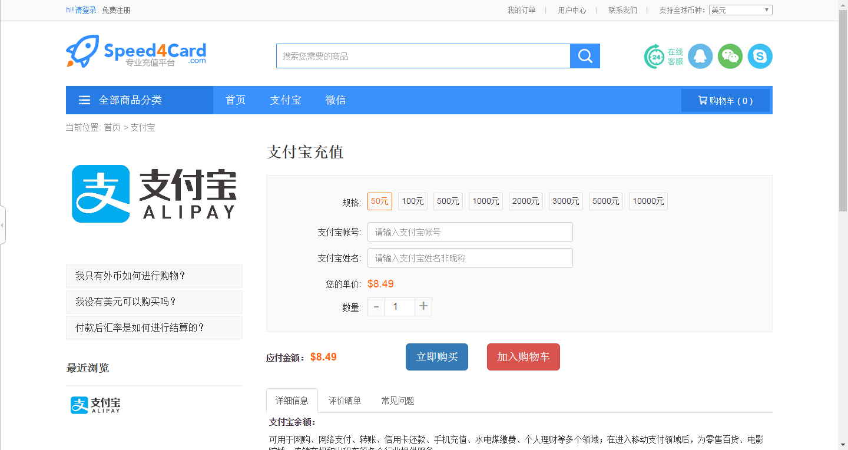Open the 24-hour online customer service icon
This screenshot has width=848, height=450.
tap(664, 57)
